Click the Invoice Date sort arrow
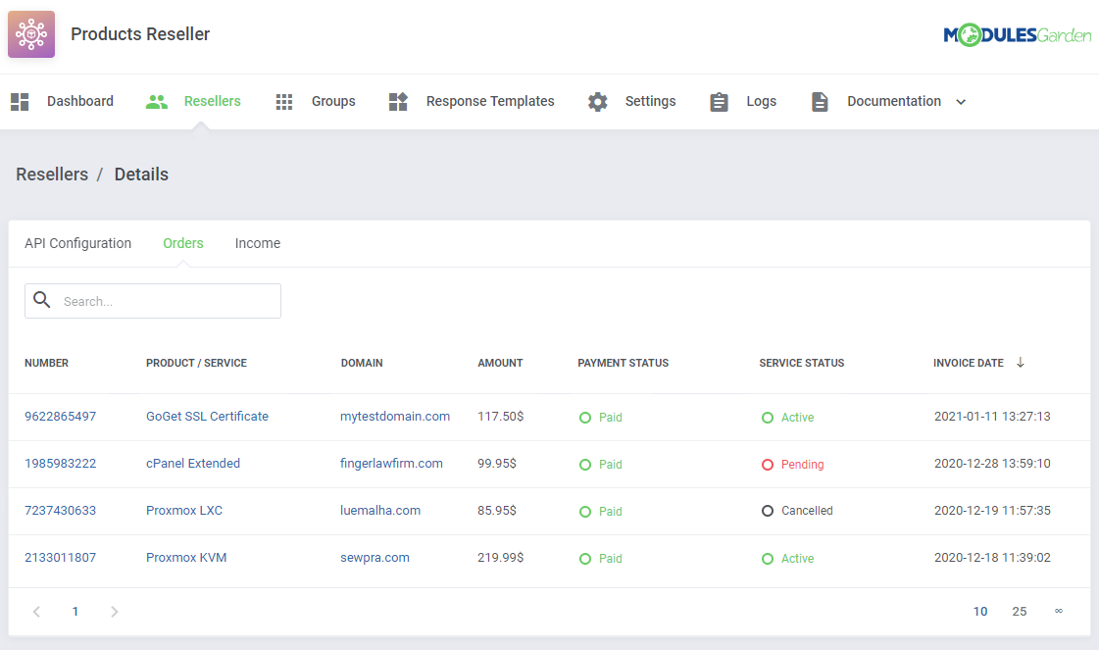The image size is (1099, 650). (1021, 363)
